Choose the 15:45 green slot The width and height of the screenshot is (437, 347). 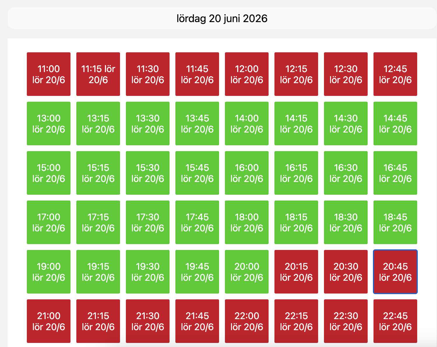pyautogui.click(x=197, y=173)
